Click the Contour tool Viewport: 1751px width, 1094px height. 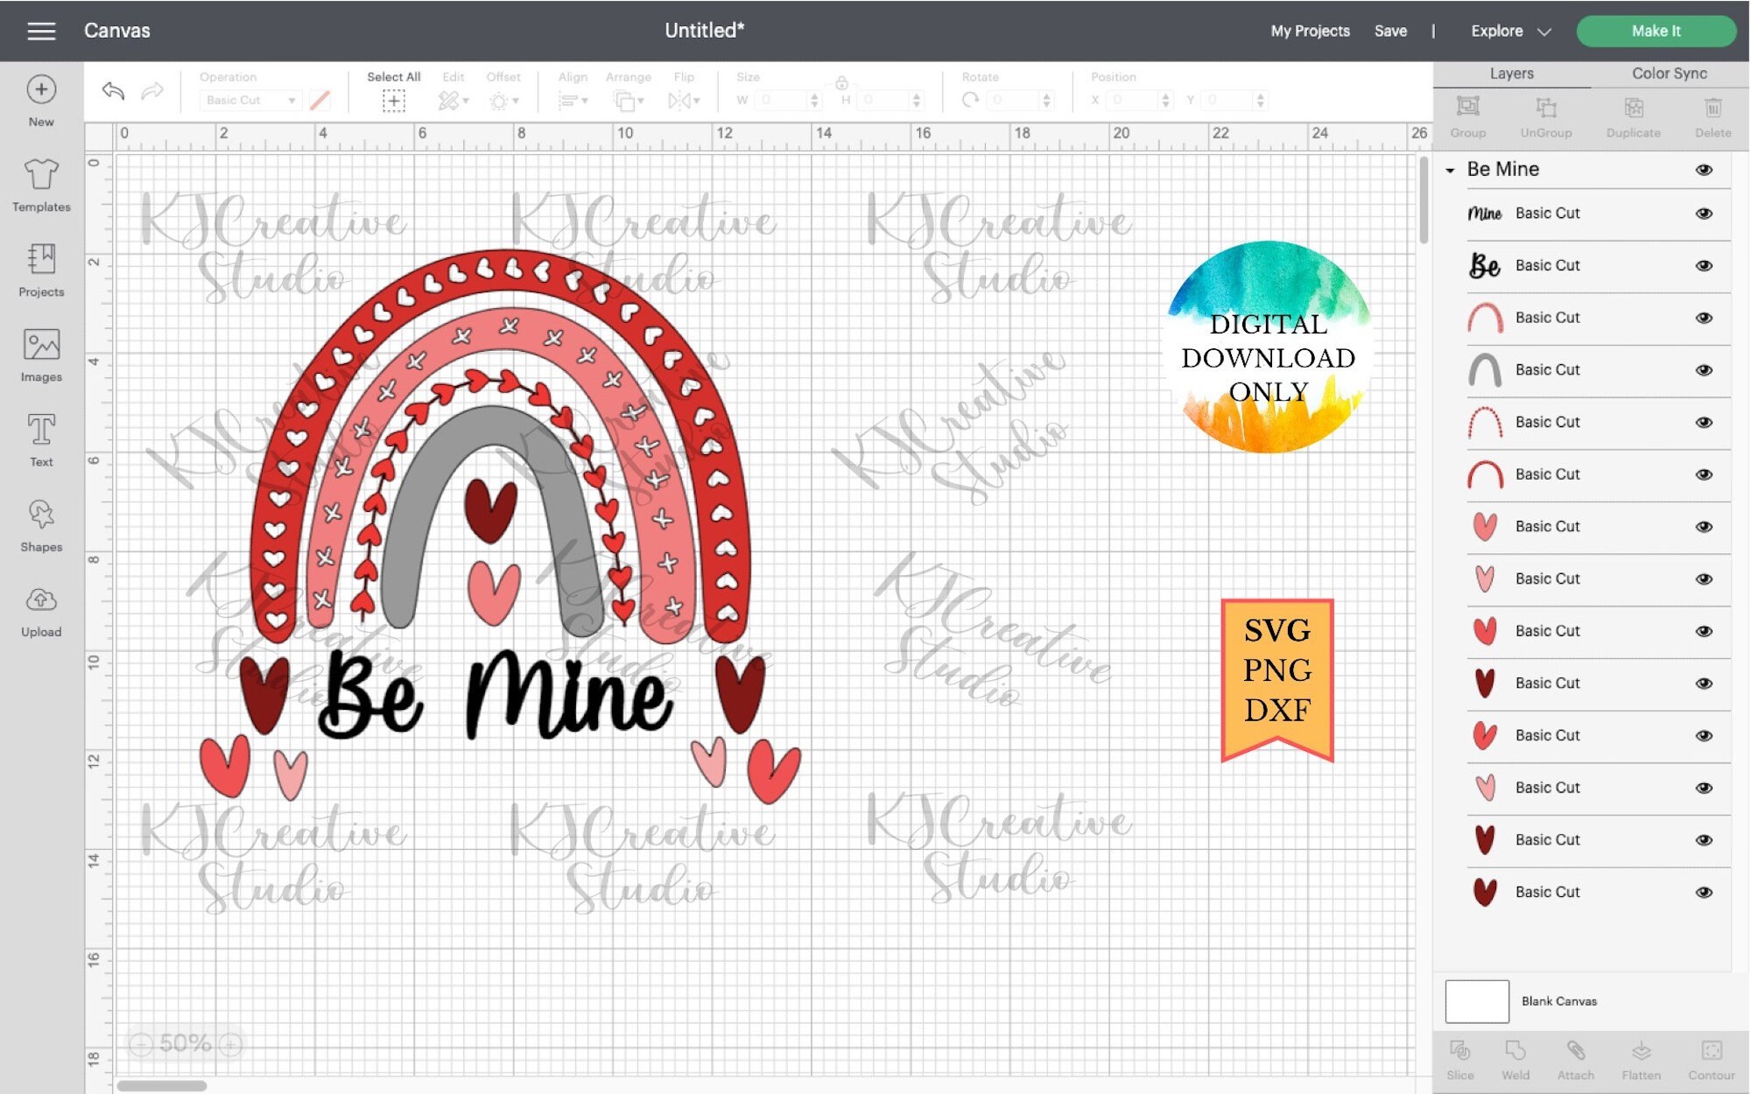tap(1712, 1060)
